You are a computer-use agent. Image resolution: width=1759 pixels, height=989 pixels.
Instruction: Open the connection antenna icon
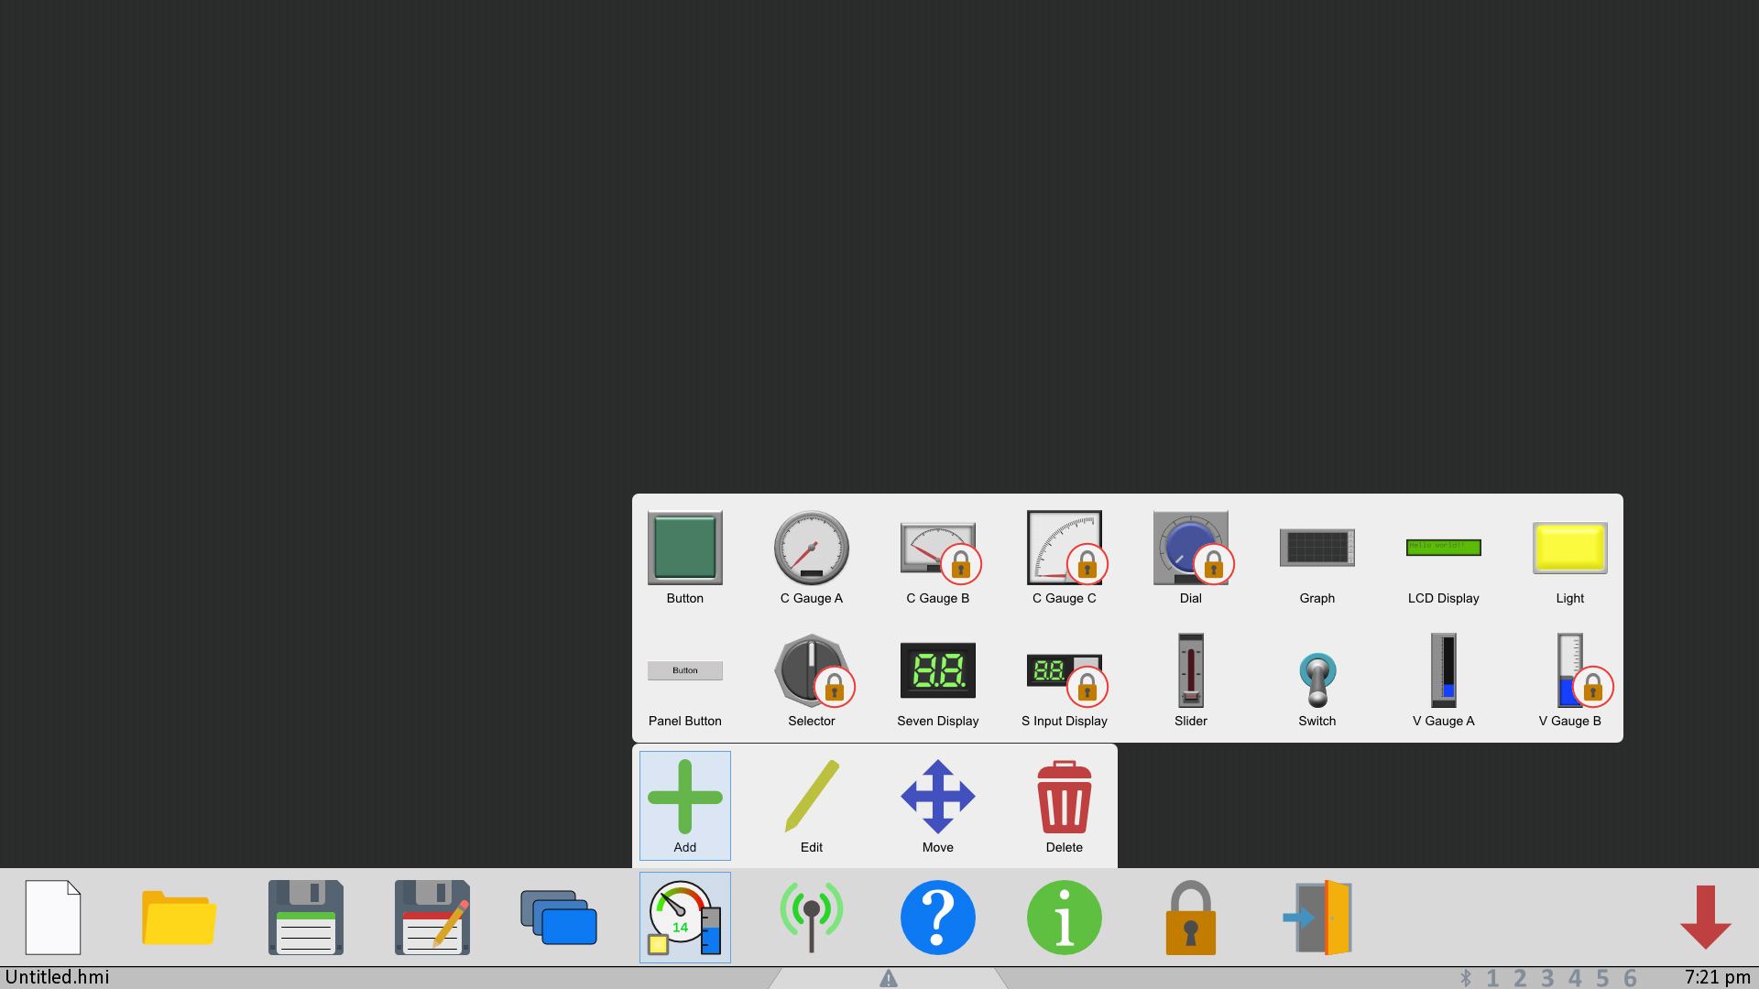811,917
